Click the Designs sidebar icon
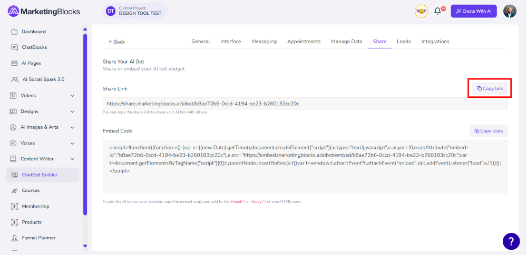This screenshot has width=527, height=255. 14,111
